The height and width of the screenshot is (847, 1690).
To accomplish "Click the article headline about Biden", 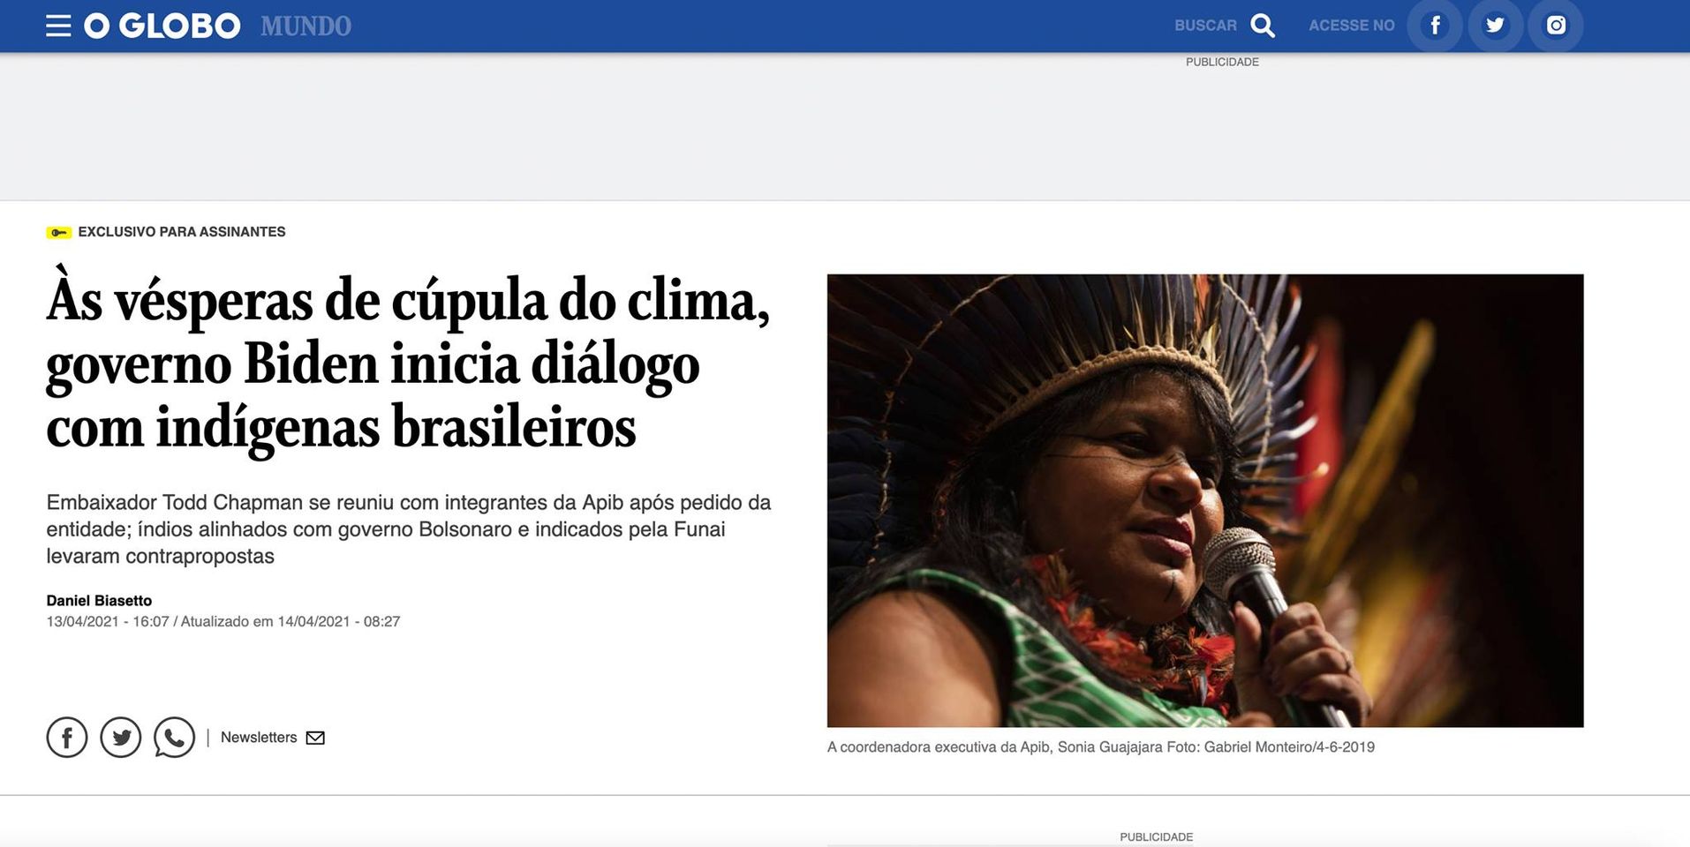I will click(x=408, y=364).
